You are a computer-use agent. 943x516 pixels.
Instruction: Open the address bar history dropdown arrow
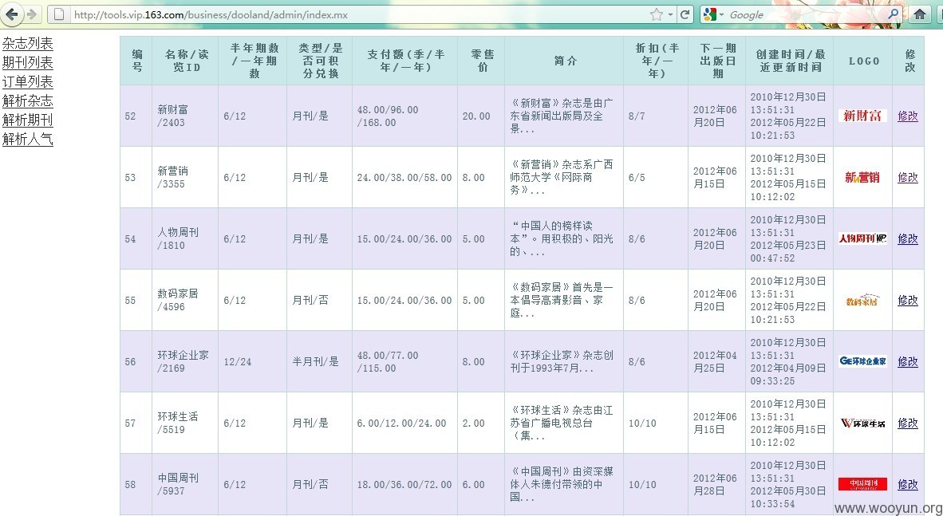pyautogui.click(x=671, y=14)
